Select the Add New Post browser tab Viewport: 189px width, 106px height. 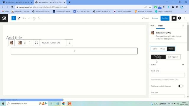coord(50,2)
